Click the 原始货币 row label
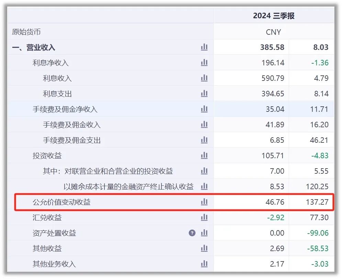The image size is (342, 279). 26,32
